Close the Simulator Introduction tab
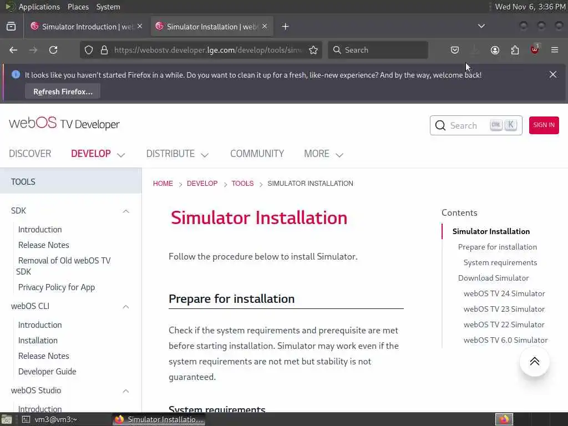The image size is (568, 426). tap(140, 27)
